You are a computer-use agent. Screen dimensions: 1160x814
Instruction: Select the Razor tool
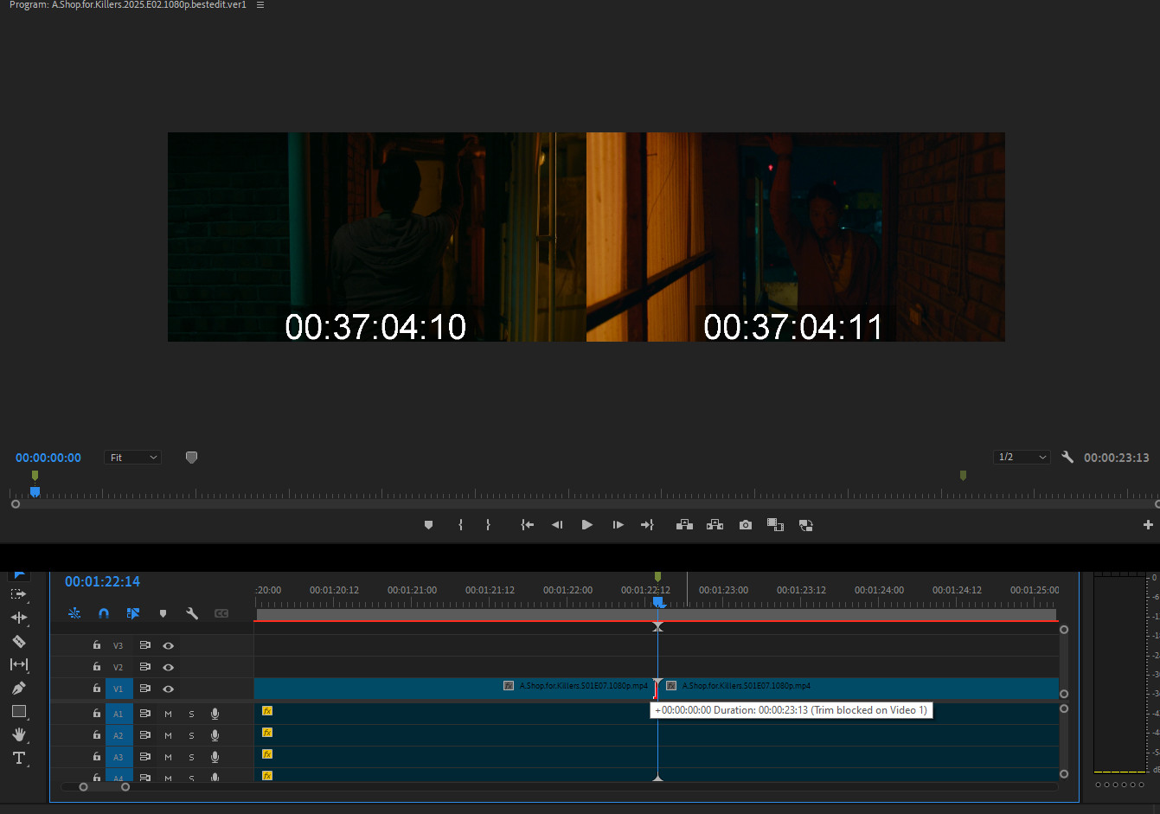point(18,642)
